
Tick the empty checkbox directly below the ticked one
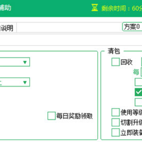click(138, 102)
